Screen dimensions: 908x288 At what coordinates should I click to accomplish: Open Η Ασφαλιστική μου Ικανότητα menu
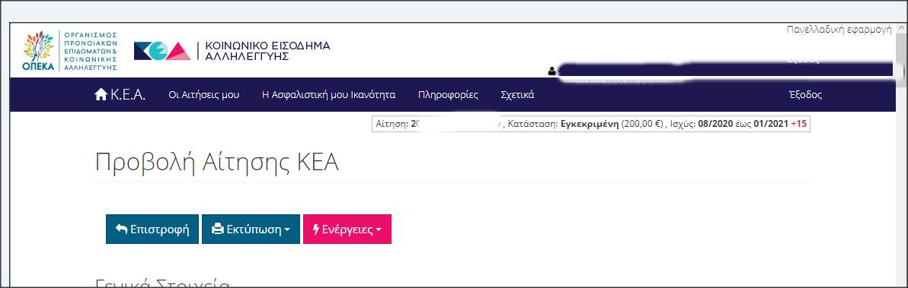pos(329,95)
